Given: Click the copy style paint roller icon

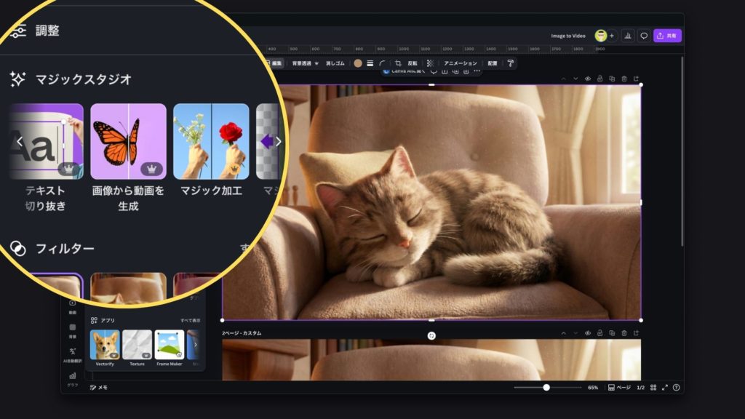Looking at the screenshot, I should click(x=510, y=63).
